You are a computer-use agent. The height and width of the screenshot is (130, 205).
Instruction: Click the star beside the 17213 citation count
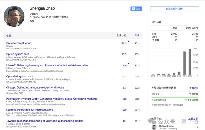[x=128, y=41]
